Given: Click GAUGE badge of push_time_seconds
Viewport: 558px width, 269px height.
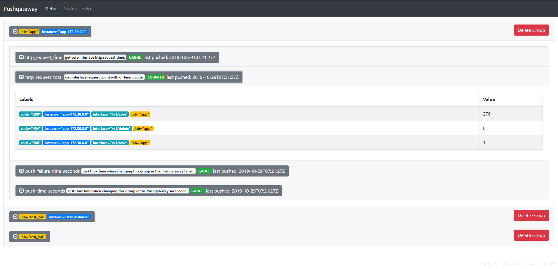Looking at the screenshot, I should [197, 191].
